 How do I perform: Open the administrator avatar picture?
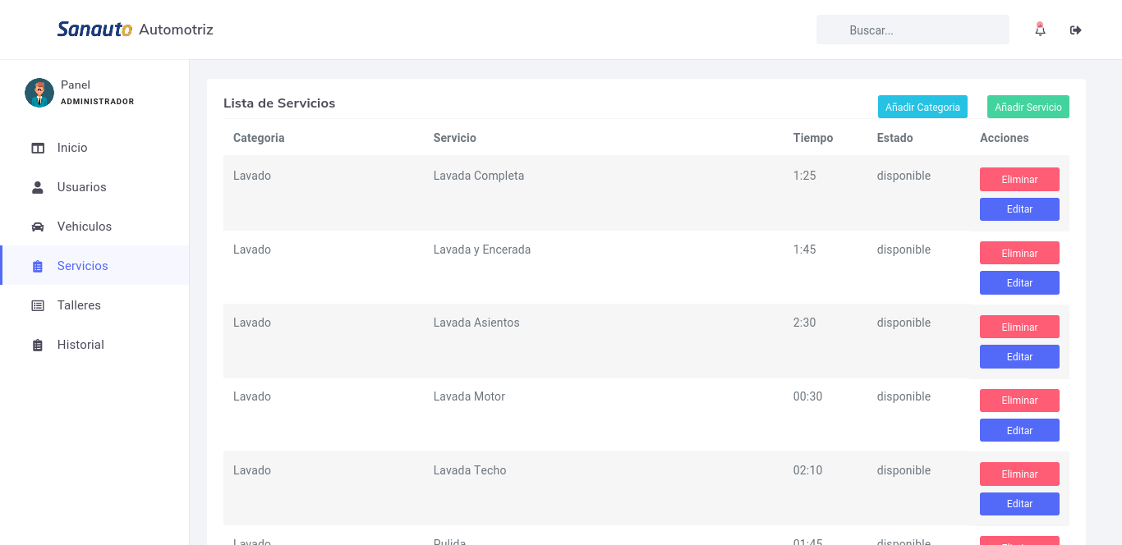click(39, 93)
